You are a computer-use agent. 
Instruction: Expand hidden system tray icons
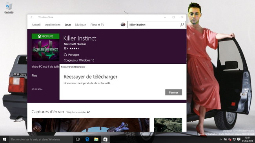221,139
